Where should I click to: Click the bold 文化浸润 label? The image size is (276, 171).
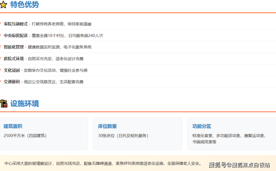[x=11, y=70]
